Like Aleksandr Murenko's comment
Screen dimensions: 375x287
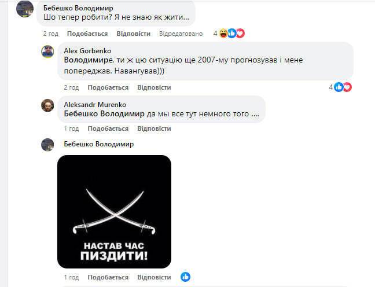[x=108, y=128]
